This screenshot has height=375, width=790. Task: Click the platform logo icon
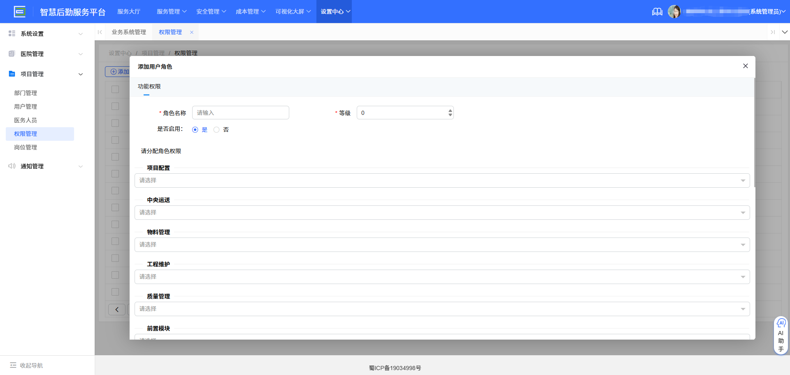[x=19, y=12]
